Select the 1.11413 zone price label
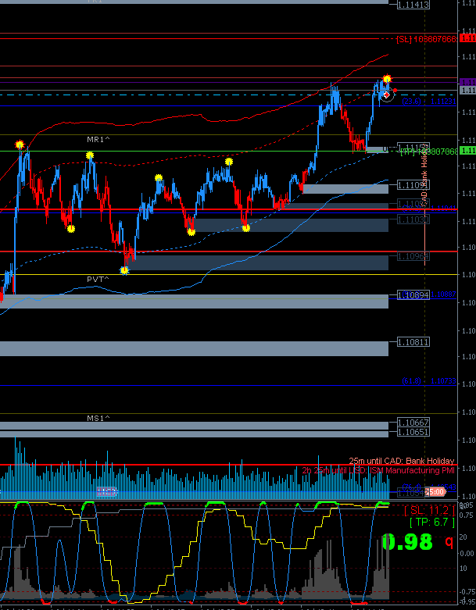 (x=413, y=5)
